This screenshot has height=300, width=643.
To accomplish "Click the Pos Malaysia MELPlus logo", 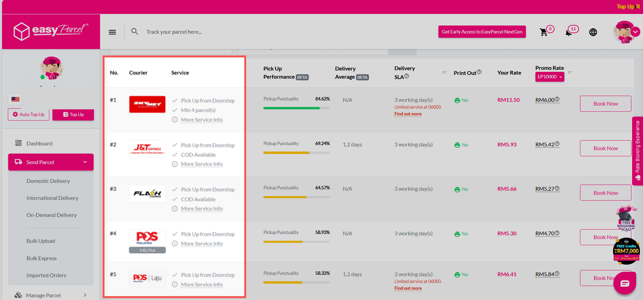I will tap(147, 241).
